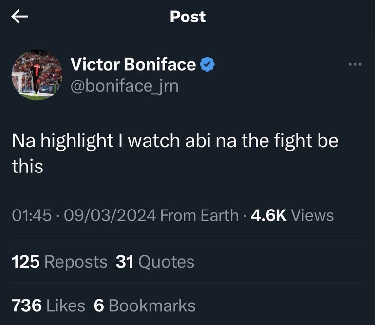Click the "Post" header title
This screenshot has height=325, width=375.
tap(187, 17)
